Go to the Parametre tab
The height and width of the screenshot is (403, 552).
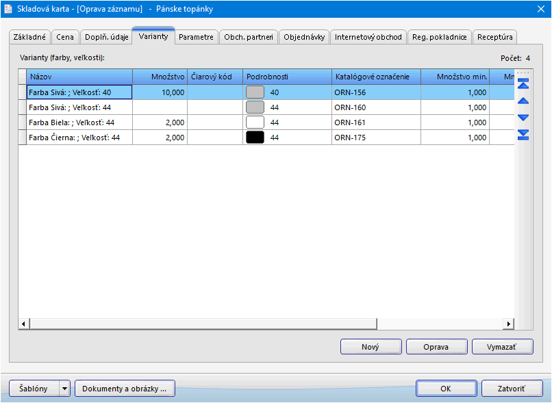[x=197, y=37]
